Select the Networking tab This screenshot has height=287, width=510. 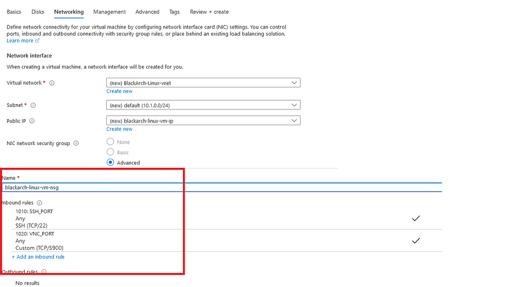coord(69,12)
